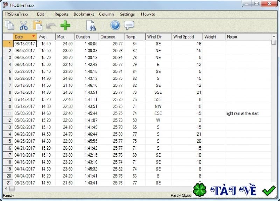
Task: Click date cell 04/04/2017
Action: click(25, 176)
